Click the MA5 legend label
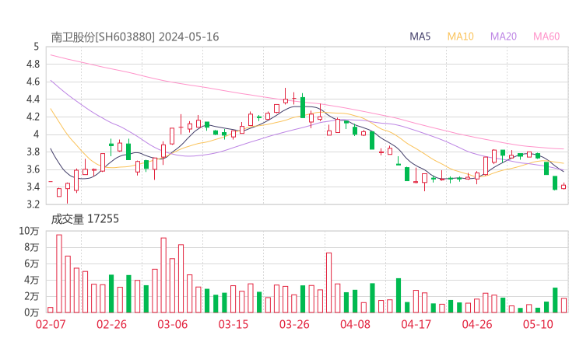576x342 pixels. [420, 37]
